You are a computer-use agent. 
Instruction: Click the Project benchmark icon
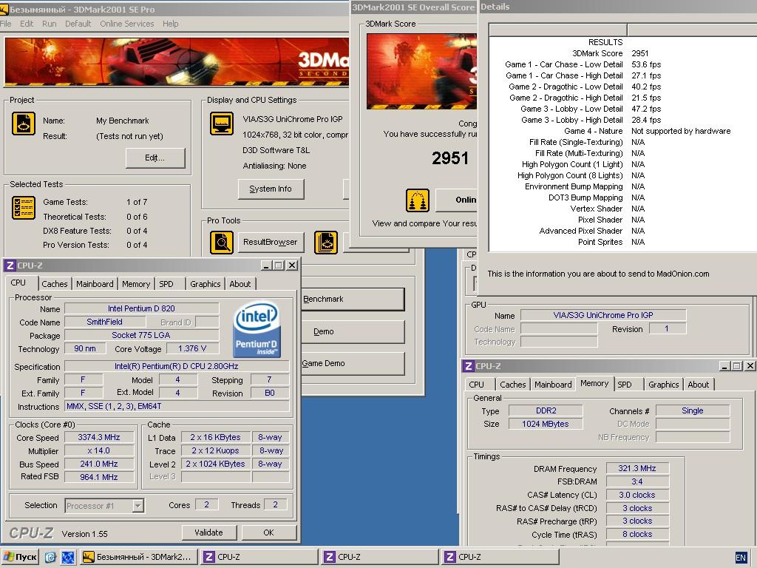(x=23, y=124)
